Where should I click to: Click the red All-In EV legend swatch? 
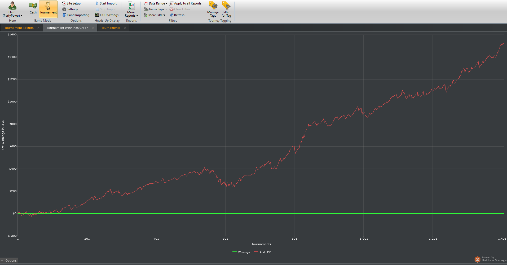pos(256,252)
